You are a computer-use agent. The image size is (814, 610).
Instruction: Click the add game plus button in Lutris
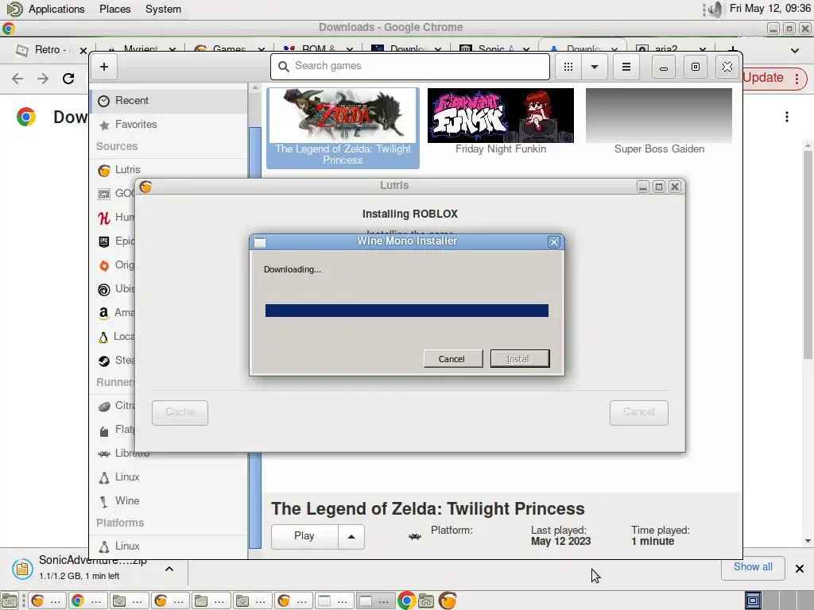[104, 67]
